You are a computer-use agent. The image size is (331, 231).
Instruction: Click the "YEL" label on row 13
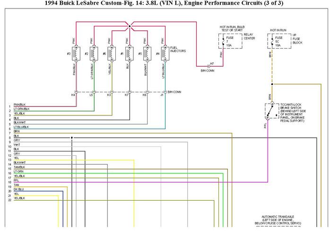point(16,158)
